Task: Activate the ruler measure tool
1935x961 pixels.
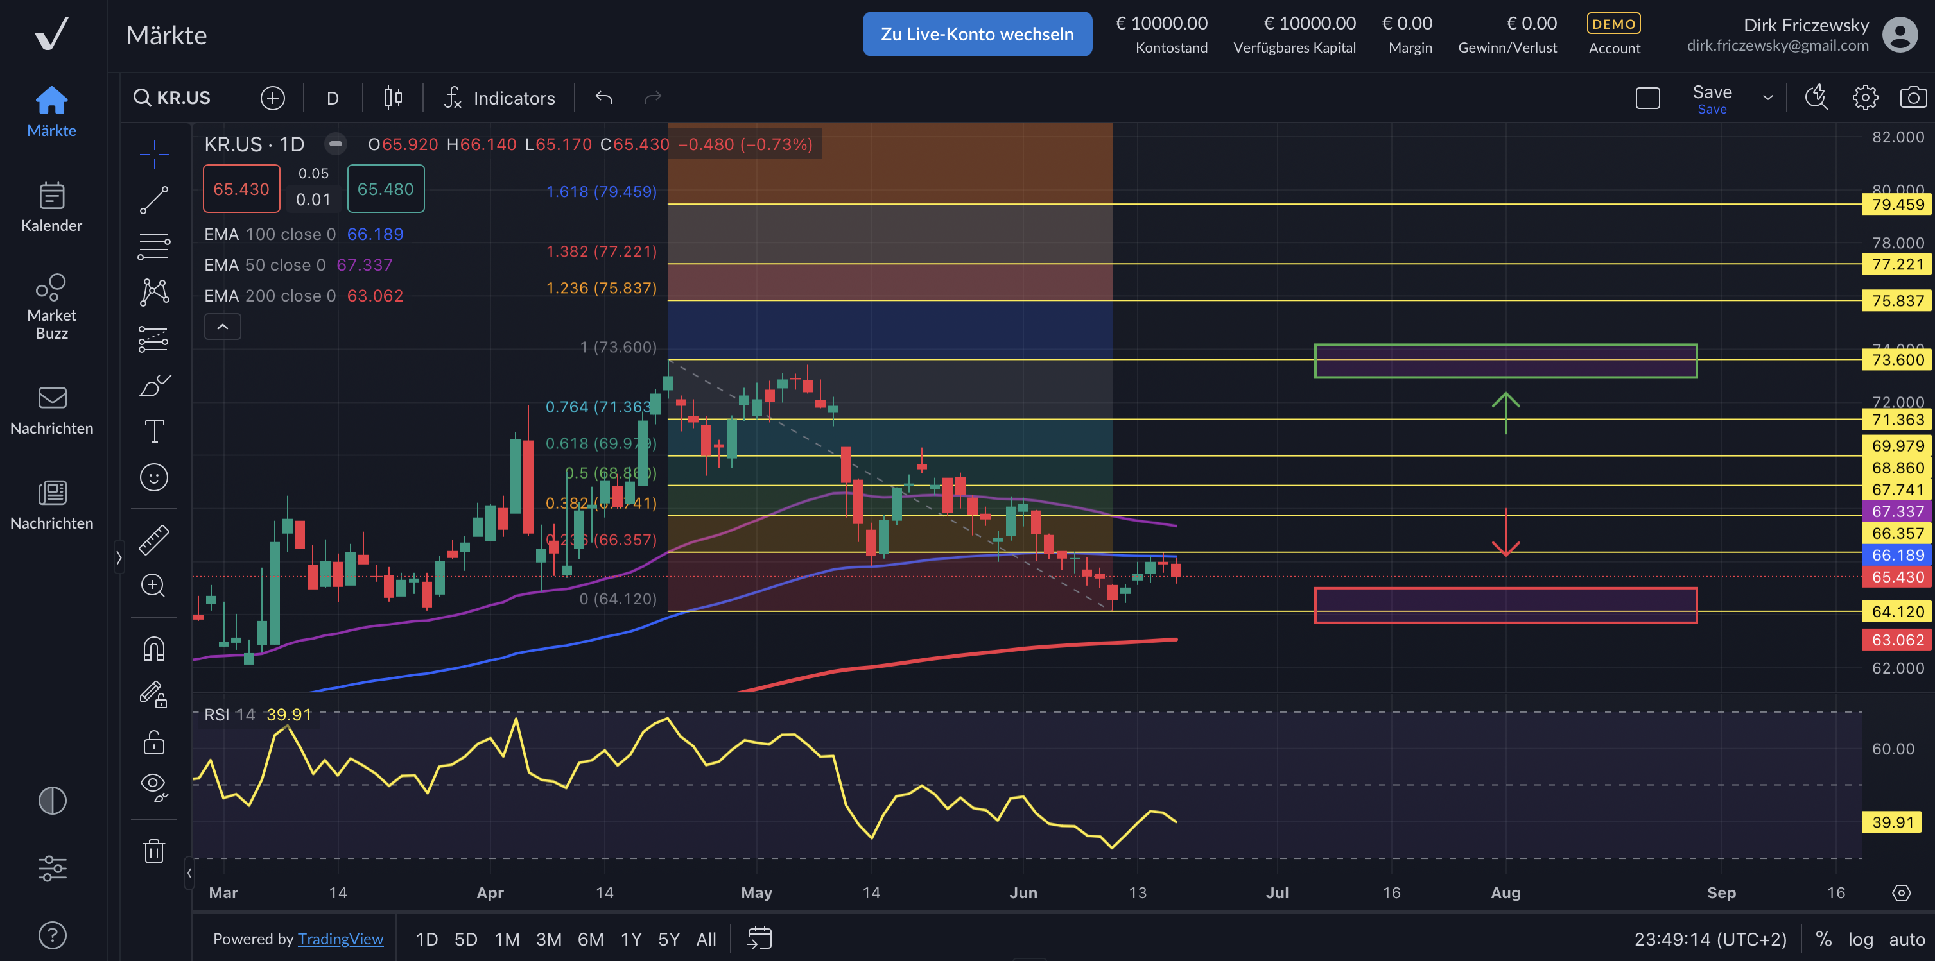Action: click(x=154, y=540)
